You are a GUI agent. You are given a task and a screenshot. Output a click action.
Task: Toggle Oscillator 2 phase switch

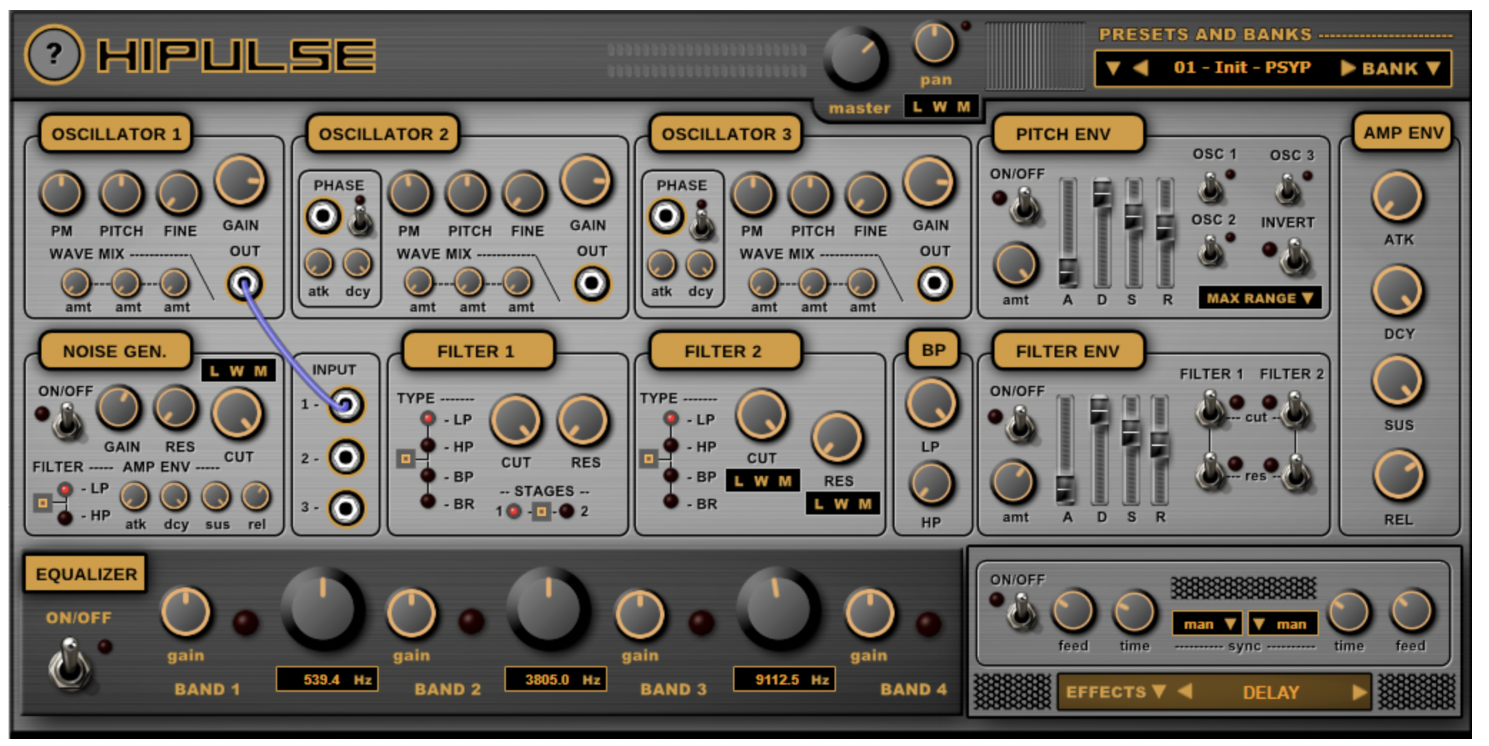click(361, 220)
